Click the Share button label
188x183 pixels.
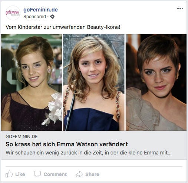click(x=92, y=174)
